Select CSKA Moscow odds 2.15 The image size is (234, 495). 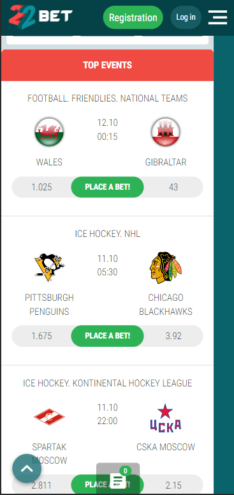(x=173, y=485)
